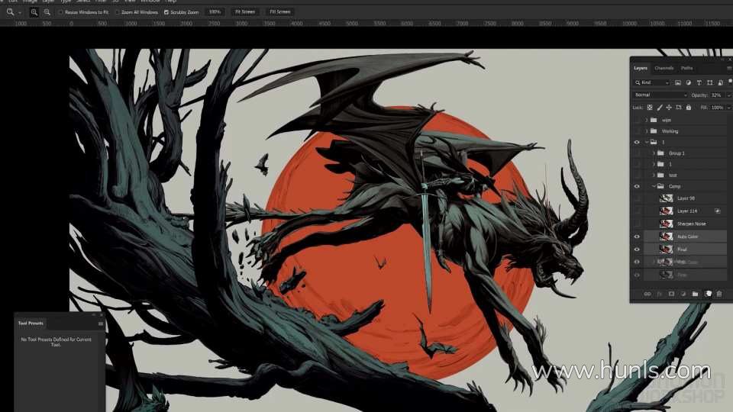The width and height of the screenshot is (733, 412).
Task: Delete layer using the trash icon
Action: click(x=718, y=294)
